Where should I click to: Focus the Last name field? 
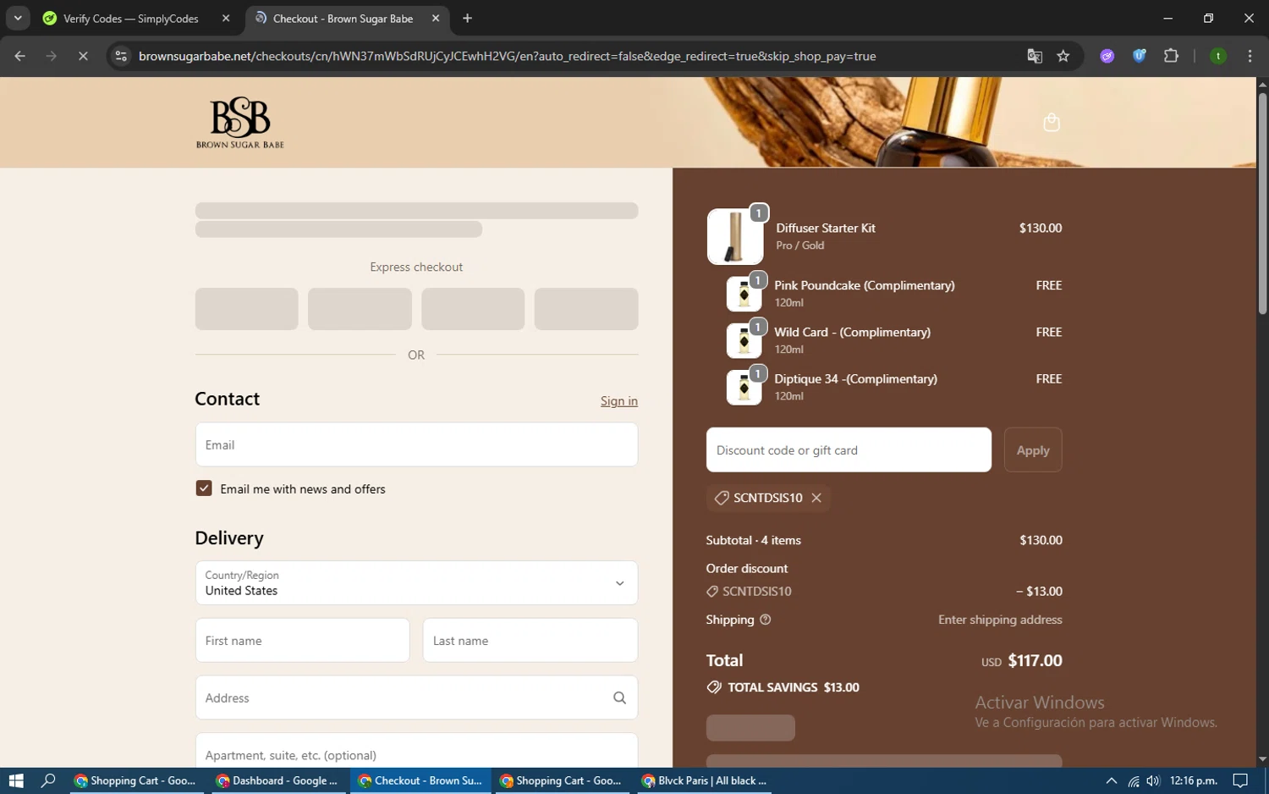[x=530, y=640]
